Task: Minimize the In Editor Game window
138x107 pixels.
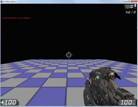Action: click(125, 1)
